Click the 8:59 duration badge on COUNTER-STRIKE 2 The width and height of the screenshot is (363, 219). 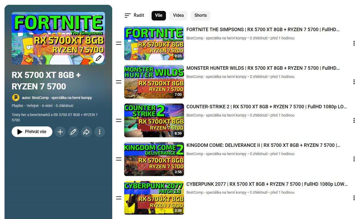pos(178,133)
